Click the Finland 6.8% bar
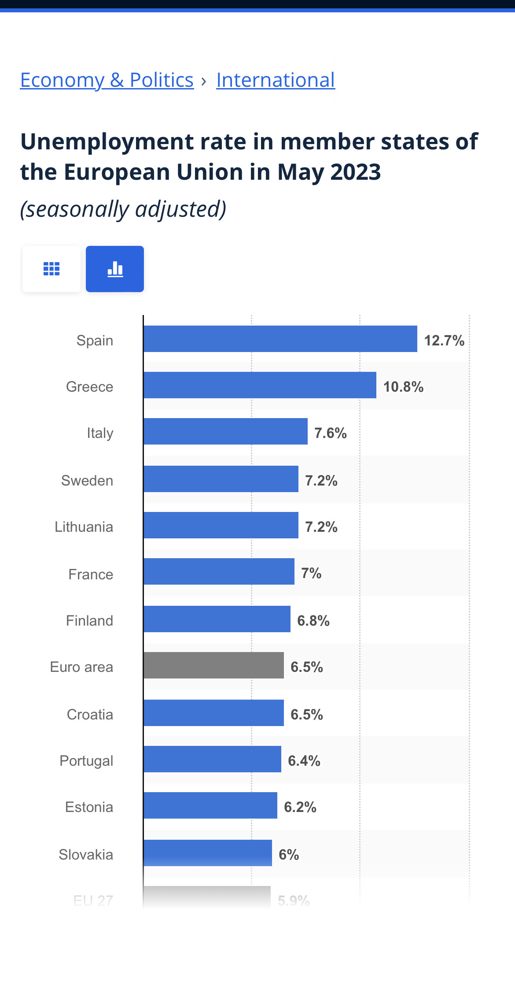515x986 pixels. [217, 619]
